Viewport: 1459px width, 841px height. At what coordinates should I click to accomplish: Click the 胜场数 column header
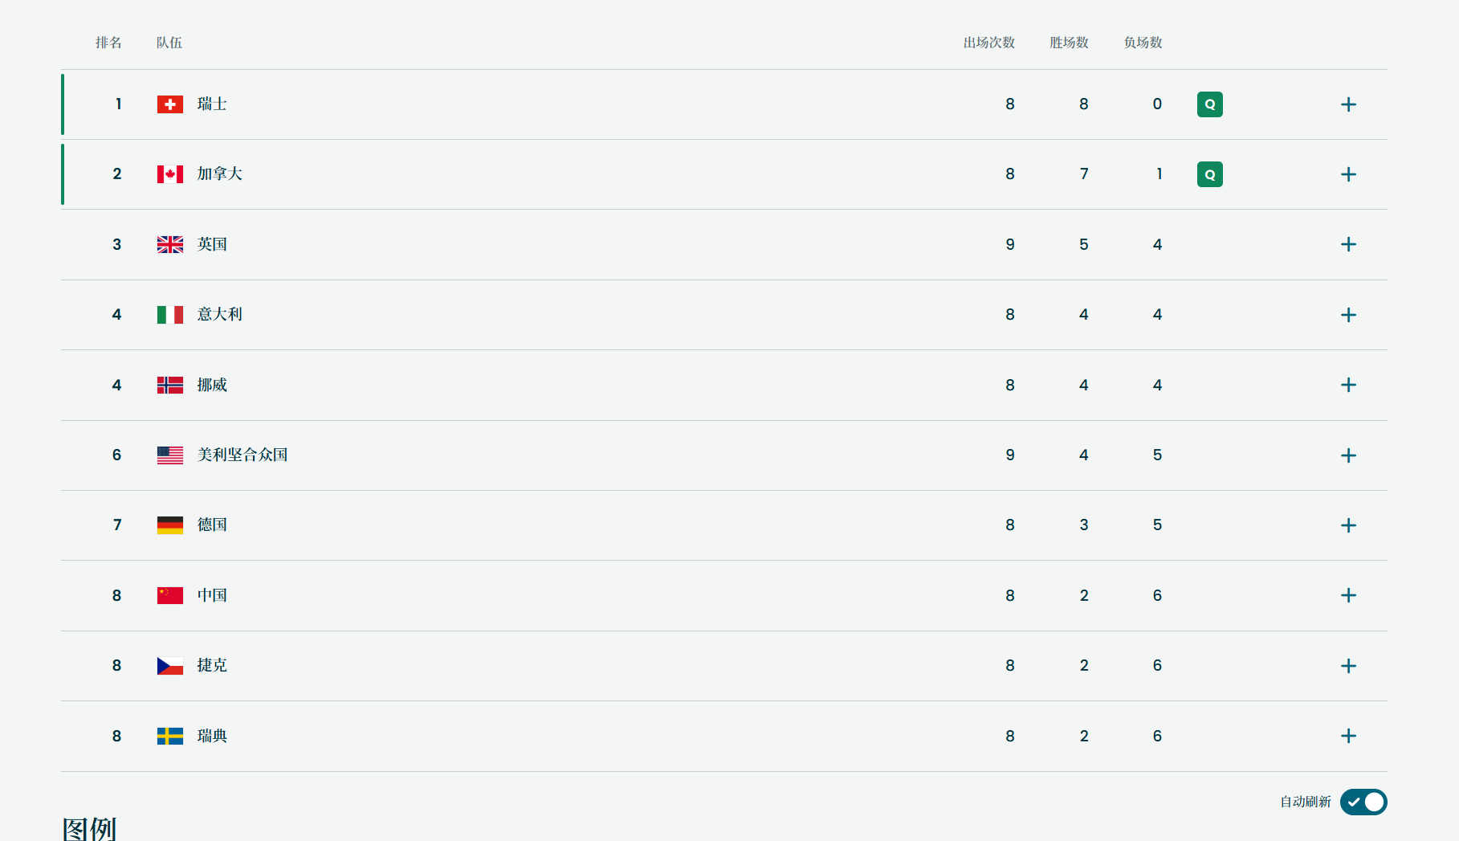tap(1070, 43)
